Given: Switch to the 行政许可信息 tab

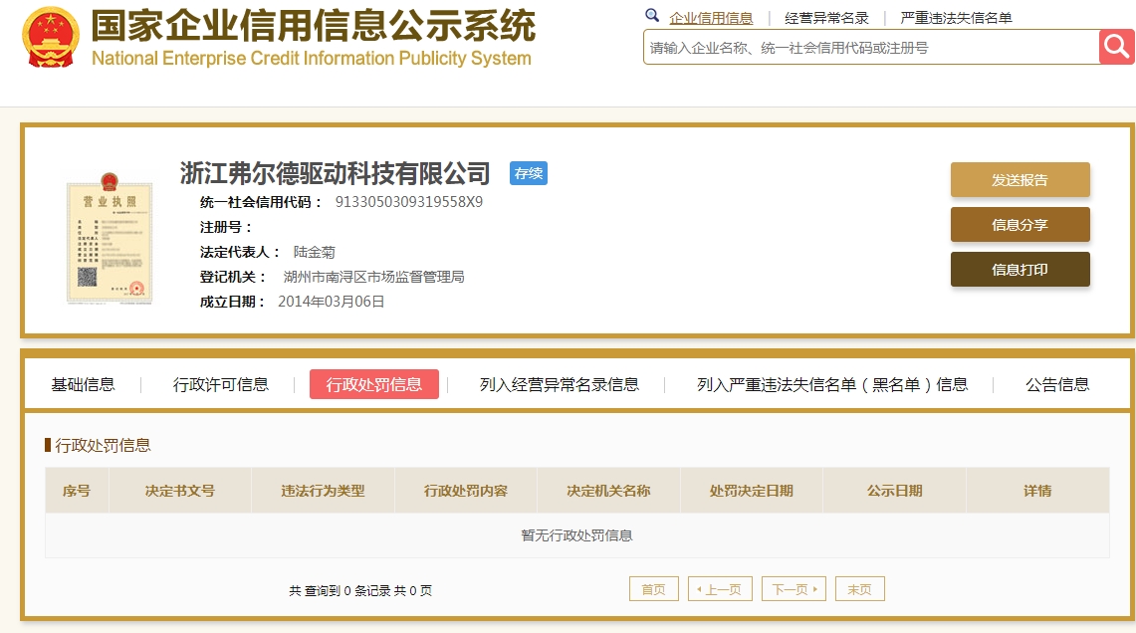Looking at the screenshot, I should [220, 384].
